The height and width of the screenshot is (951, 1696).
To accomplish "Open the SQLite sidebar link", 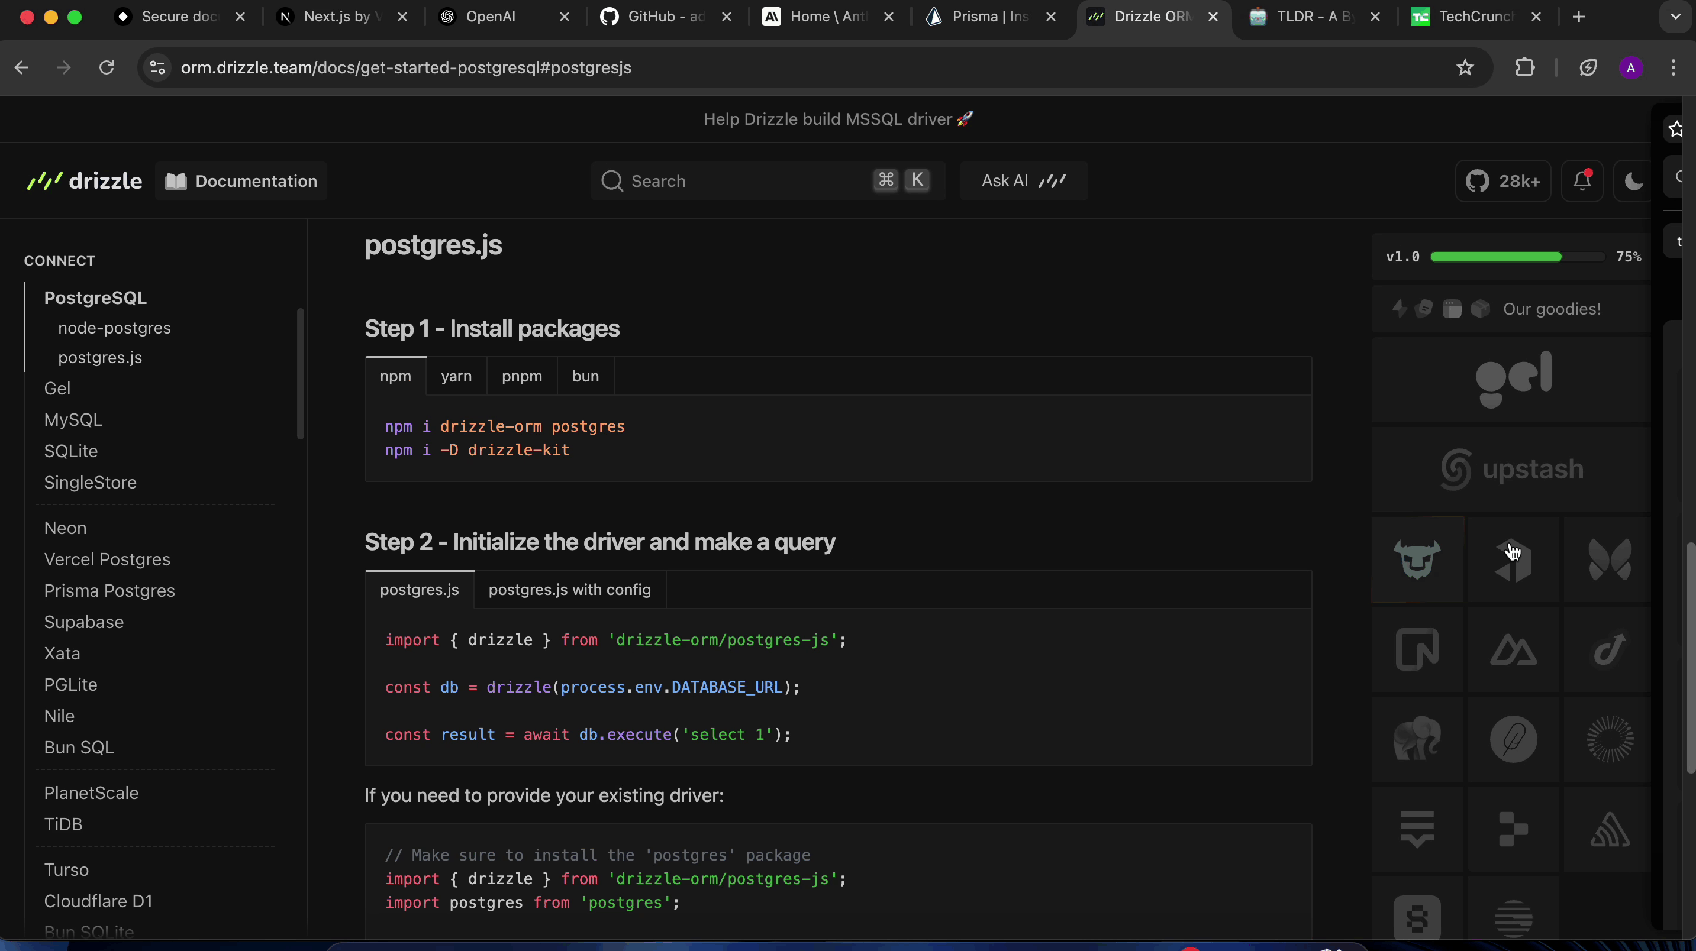I will [71, 451].
